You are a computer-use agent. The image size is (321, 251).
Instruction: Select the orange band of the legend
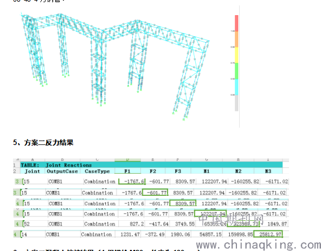236,39
